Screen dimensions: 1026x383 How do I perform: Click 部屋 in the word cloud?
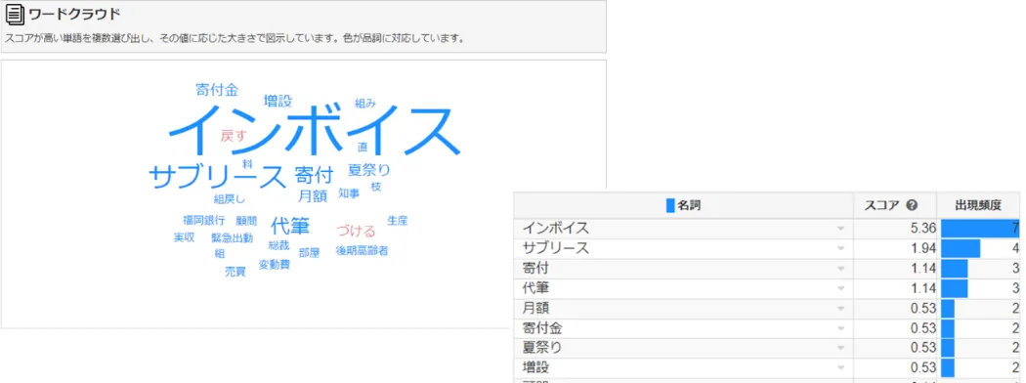tap(309, 252)
